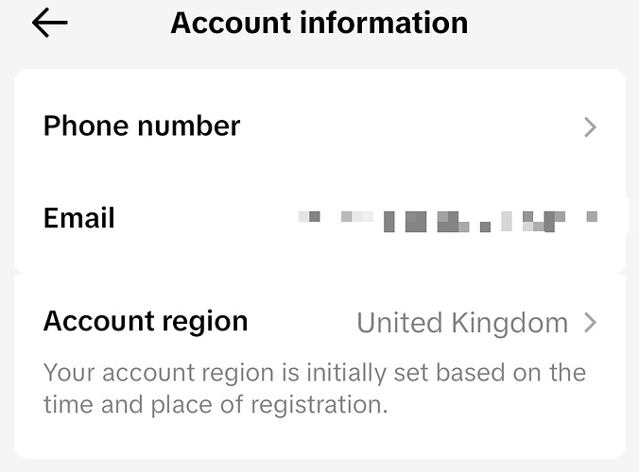Image resolution: width=639 pixels, height=472 pixels.
Task: Click the word region in Account region label
Action: pyautogui.click(x=200, y=322)
